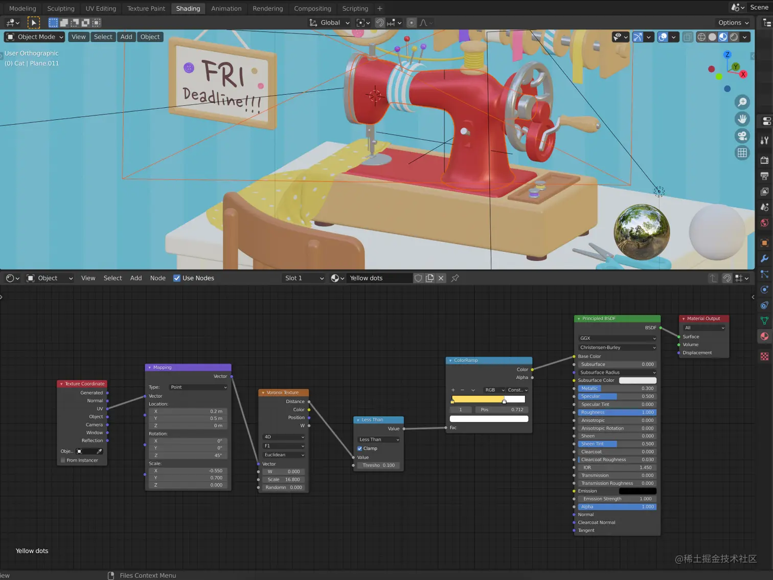Screen dimensions: 773x580
Task: Switch to the UV Editing workspace tab
Action: [101, 8]
